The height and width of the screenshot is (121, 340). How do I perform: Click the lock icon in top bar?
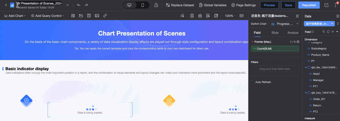[x=156, y=5]
